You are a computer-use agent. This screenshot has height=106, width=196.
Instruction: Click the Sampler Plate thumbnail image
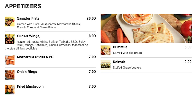(x=10, y=21)
